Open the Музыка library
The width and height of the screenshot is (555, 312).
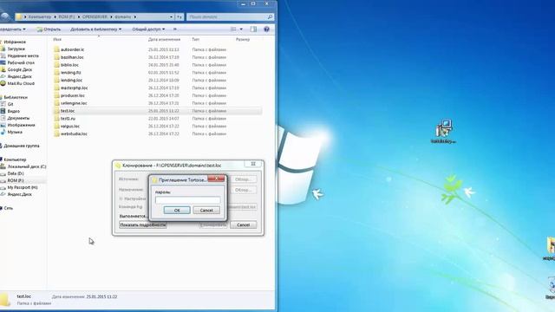coord(15,132)
